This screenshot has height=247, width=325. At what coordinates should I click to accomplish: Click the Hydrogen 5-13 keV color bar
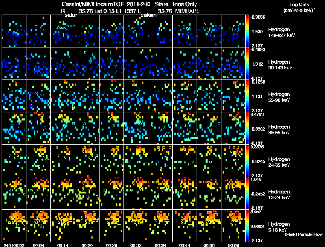point(247,226)
